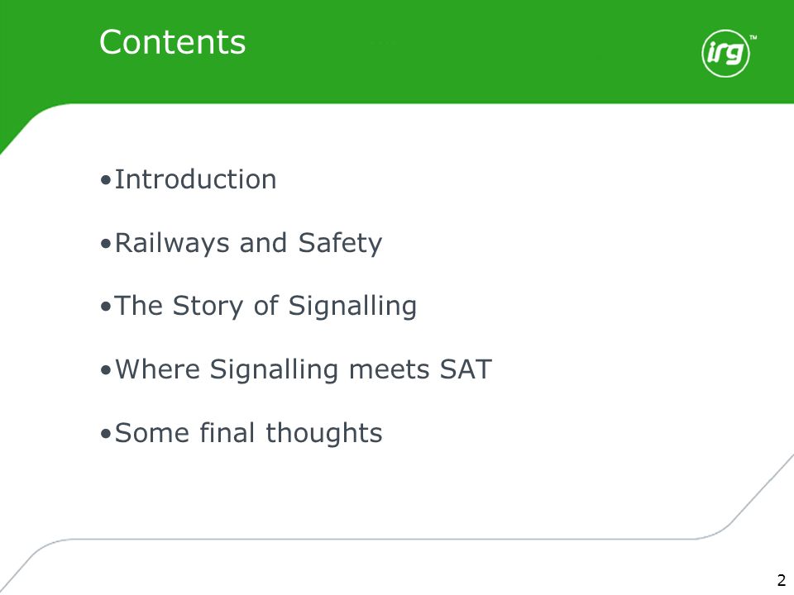The image size is (794, 595).
Task: Click the TM trademark symbol beside the logo
Action: [x=753, y=37]
